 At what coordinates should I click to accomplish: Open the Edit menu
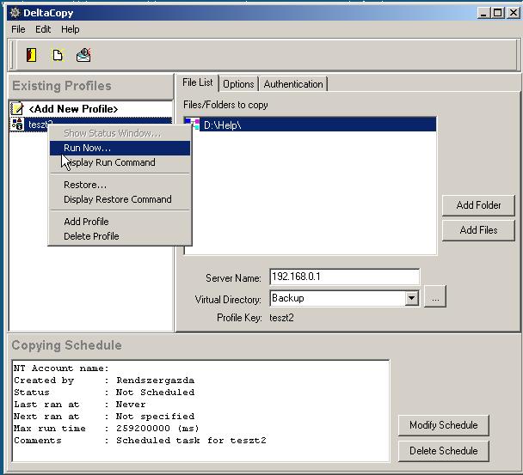point(43,29)
